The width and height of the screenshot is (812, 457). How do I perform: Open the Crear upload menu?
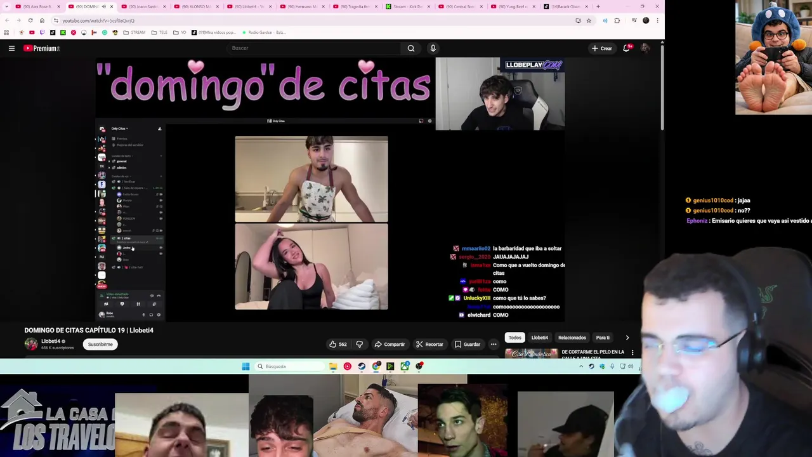[601, 48]
